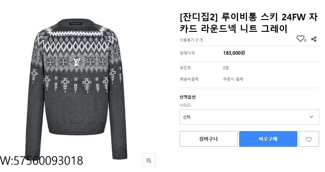The image size is (325, 172).
Task: Click the 사이즈 label above the dropdown
Action: [185, 105]
